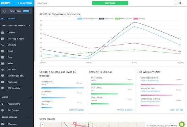
Task: Click the blue bar for 3434857946 Matty
Action: pyautogui.click(x=63, y=88)
